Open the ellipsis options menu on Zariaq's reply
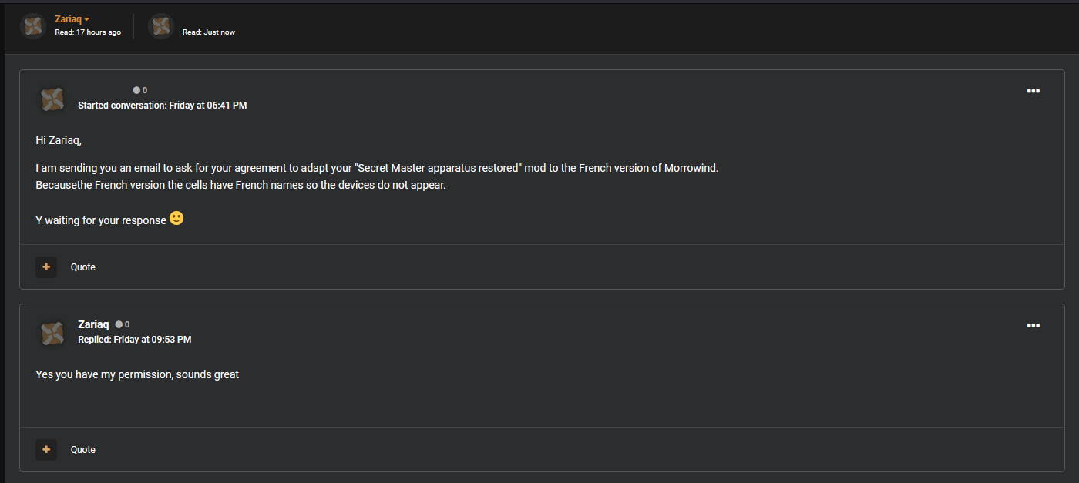Viewport: 1079px width, 483px height. 1034,325
